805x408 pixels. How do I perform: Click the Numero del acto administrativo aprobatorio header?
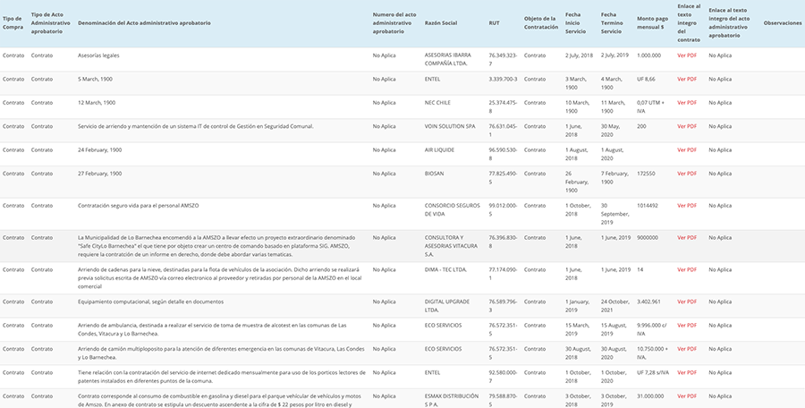click(x=394, y=23)
